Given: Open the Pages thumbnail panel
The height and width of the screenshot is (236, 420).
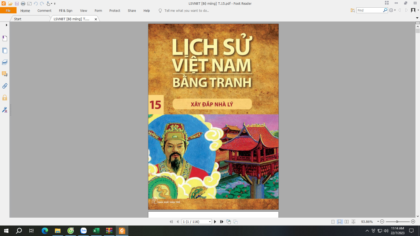Looking at the screenshot, I should [x=5, y=50].
